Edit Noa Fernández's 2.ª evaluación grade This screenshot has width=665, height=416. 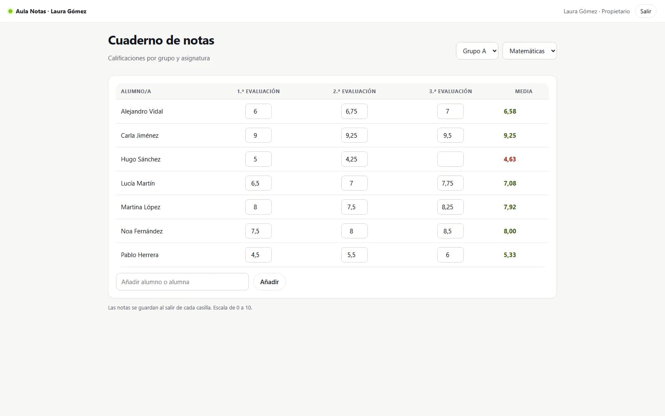tap(354, 231)
